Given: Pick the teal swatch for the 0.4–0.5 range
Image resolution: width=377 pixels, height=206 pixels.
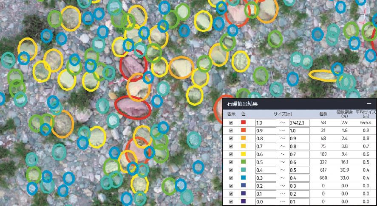Looking at the screenshot, I should [243, 170].
